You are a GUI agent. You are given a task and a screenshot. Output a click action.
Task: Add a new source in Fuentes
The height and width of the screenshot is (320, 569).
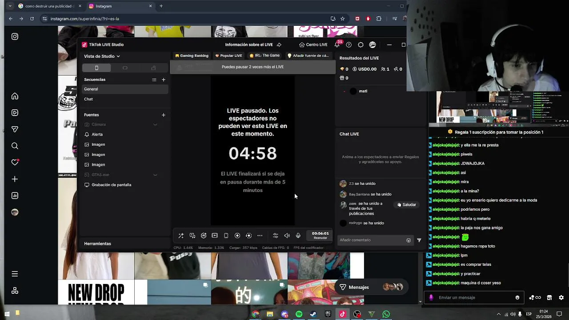tap(163, 115)
